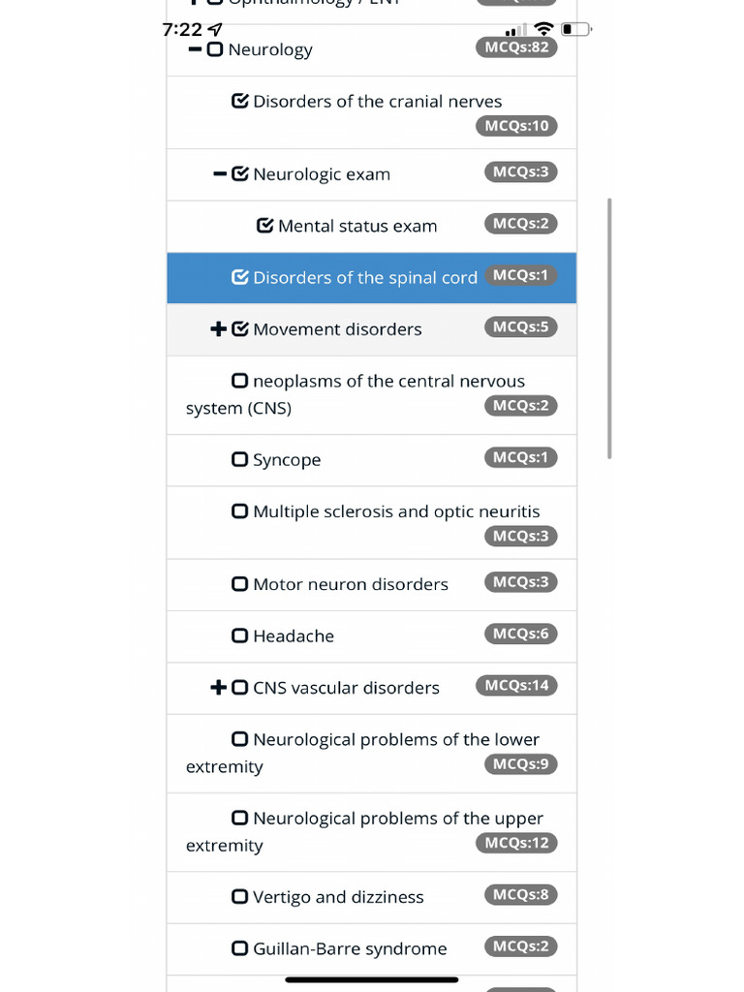
Task: Check the Neurology checkbox
Action: point(215,49)
